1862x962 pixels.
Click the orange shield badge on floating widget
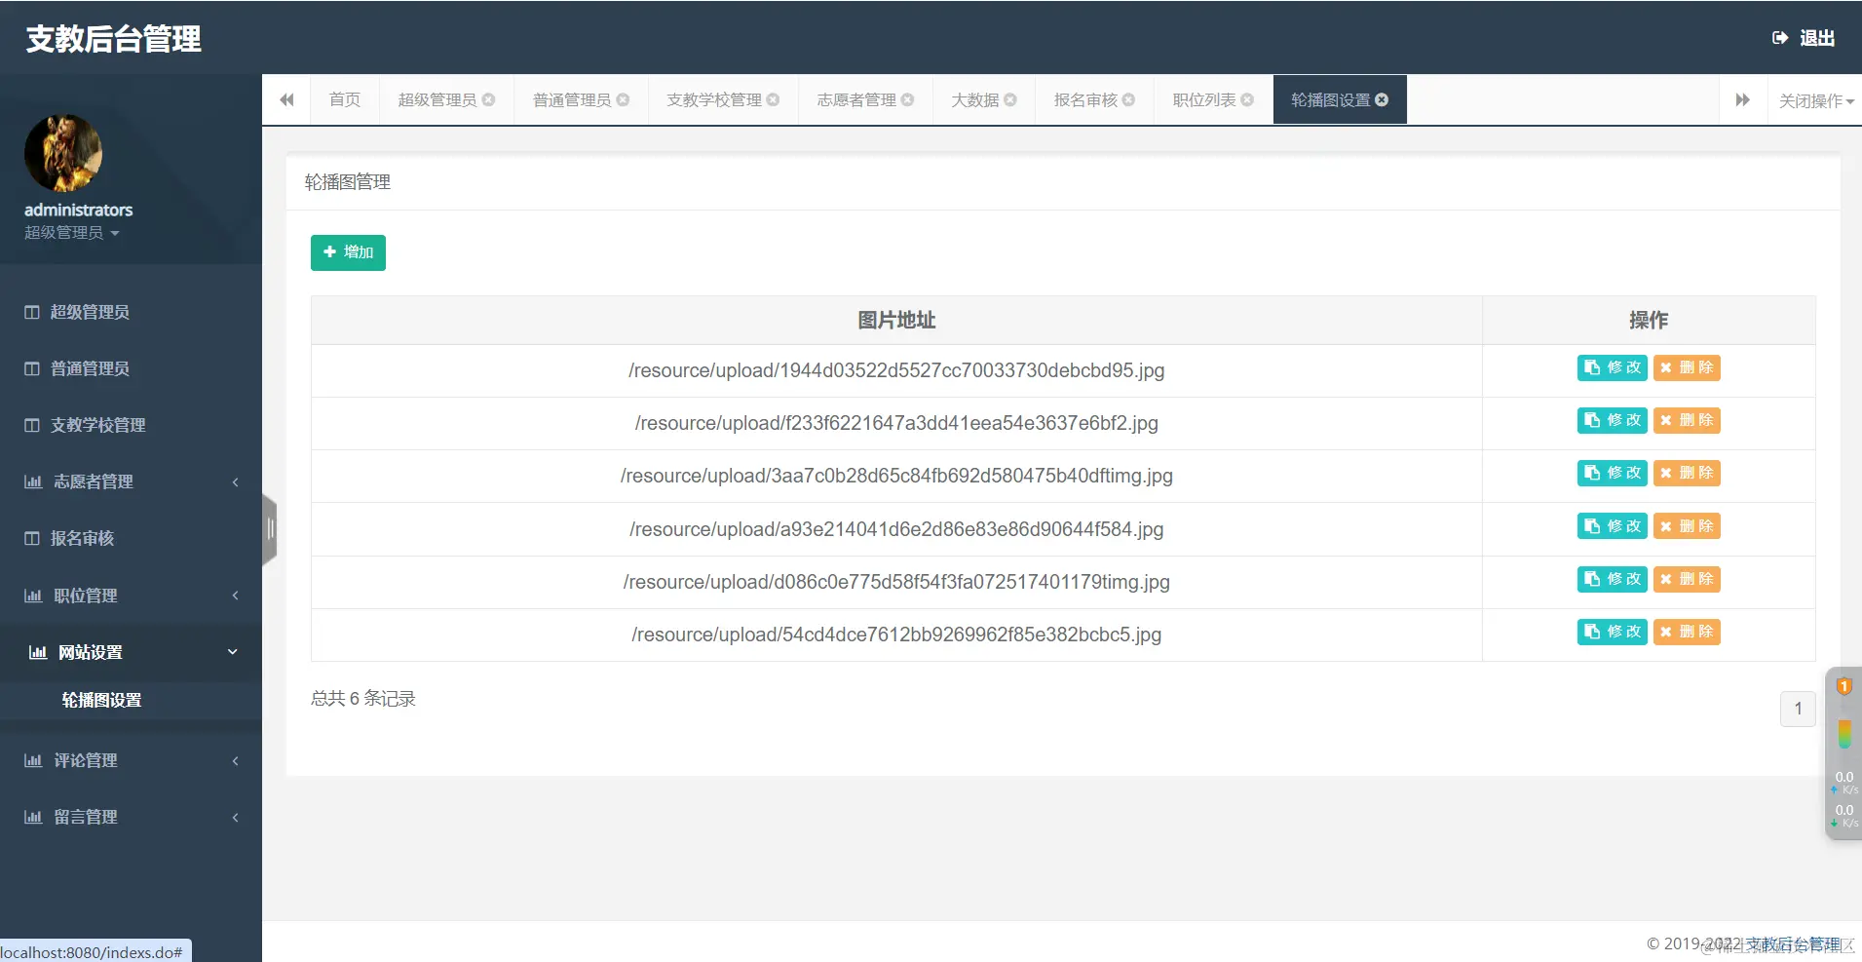coord(1843,686)
